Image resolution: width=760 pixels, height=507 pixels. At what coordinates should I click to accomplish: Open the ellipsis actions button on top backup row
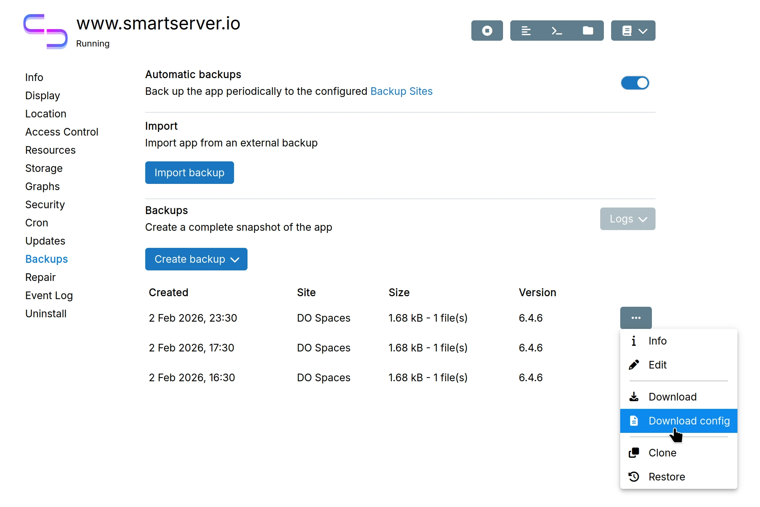pyautogui.click(x=636, y=318)
